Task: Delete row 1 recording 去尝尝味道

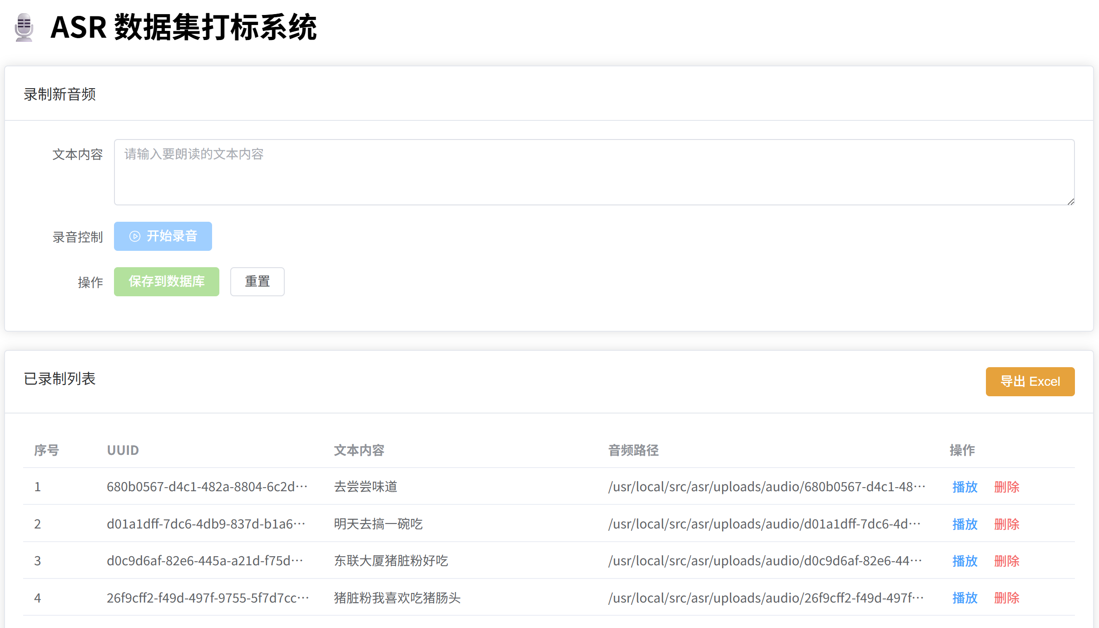Action: click(1006, 487)
